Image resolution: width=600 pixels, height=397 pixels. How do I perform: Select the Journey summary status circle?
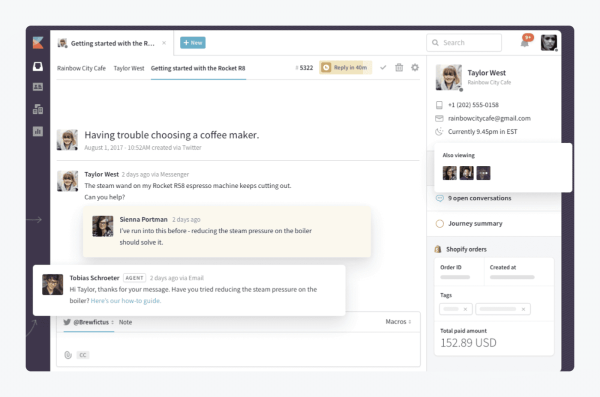440,223
